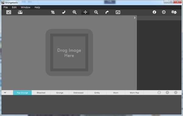Collapse the presets strip chevron
The height and width of the screenshot is (116, 183).
5,93
